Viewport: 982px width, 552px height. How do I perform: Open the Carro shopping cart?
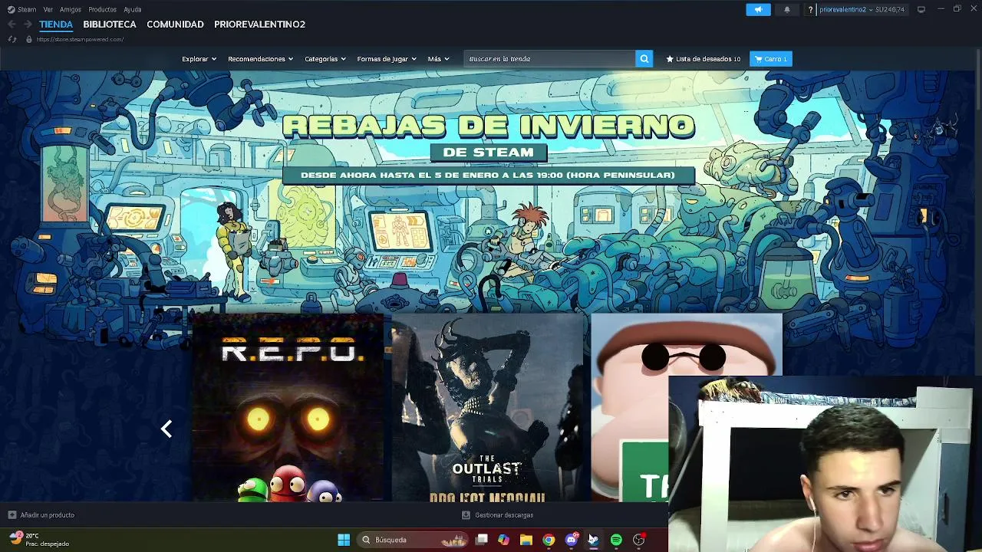[x=770, y=59]
